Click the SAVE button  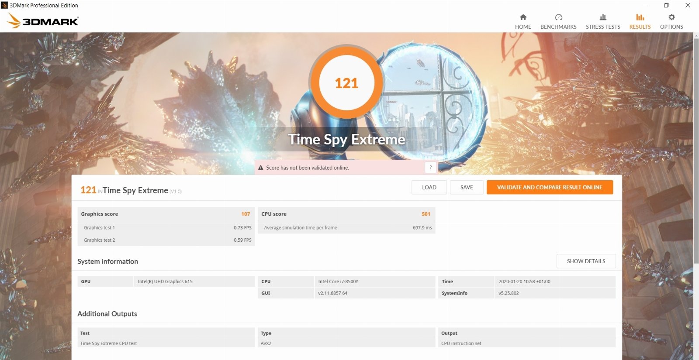coord(467,187)
